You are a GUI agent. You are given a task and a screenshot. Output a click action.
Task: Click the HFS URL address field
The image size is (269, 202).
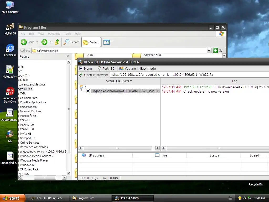[x=189, y=75]
